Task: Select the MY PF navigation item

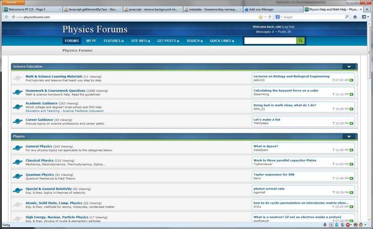Action: [91, 41]
